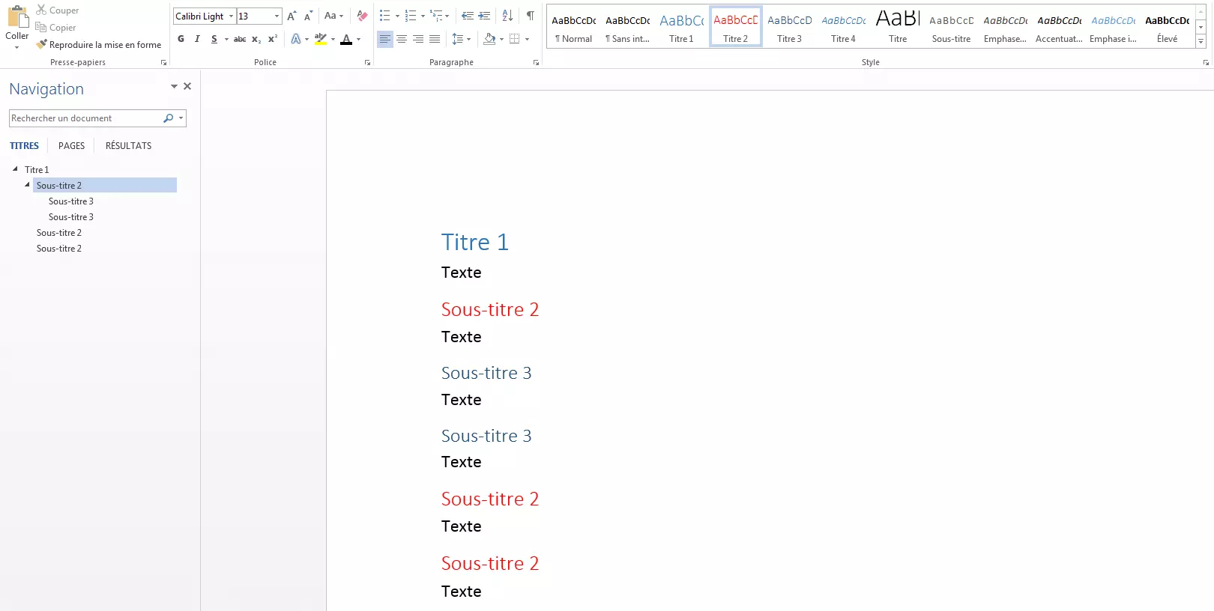Open Paragraphe dialog launcher
1214x611 pixels.
[536, 63]
